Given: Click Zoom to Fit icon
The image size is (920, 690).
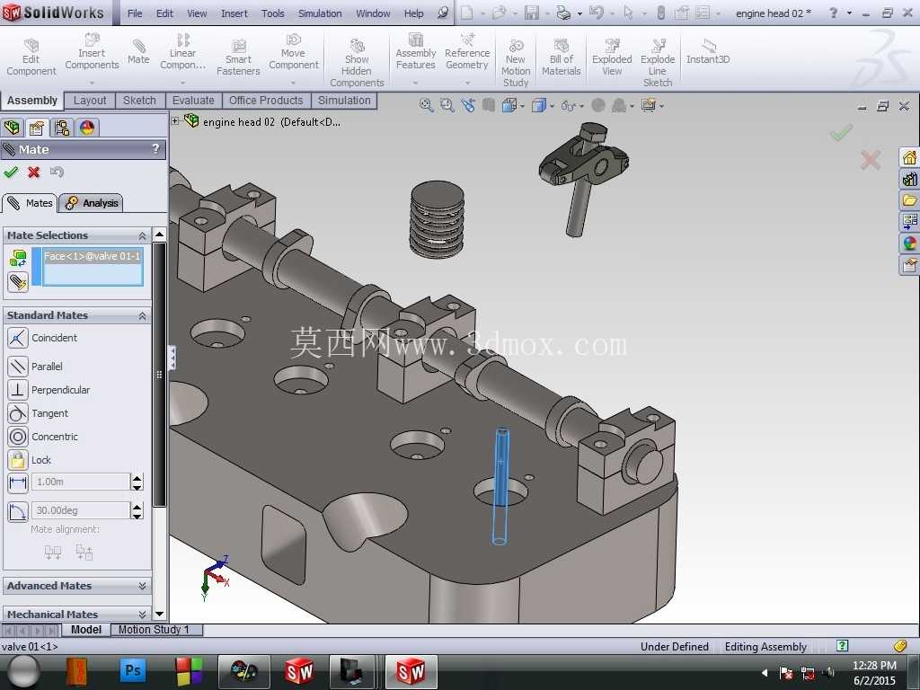Looking at the screenshot, I should click(427, 106).
